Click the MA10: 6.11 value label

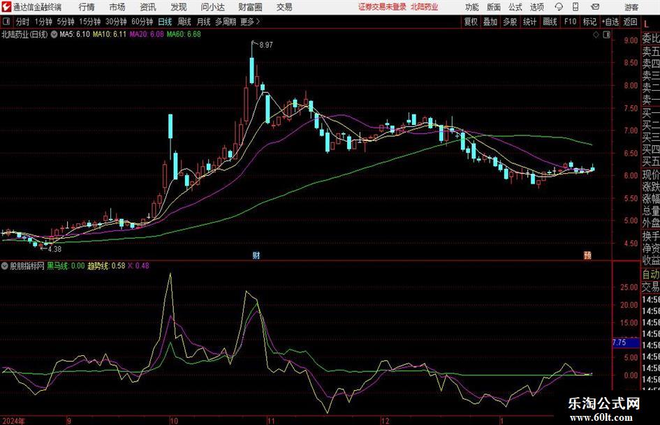pos(110,34)
